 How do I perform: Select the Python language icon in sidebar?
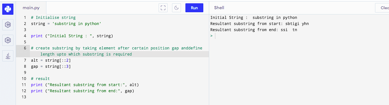click(x=8, y=9)
